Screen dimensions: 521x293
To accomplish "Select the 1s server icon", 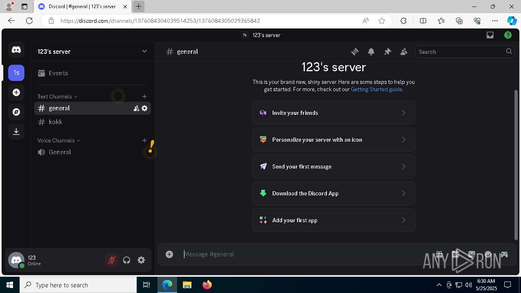I will coord(16,73).
